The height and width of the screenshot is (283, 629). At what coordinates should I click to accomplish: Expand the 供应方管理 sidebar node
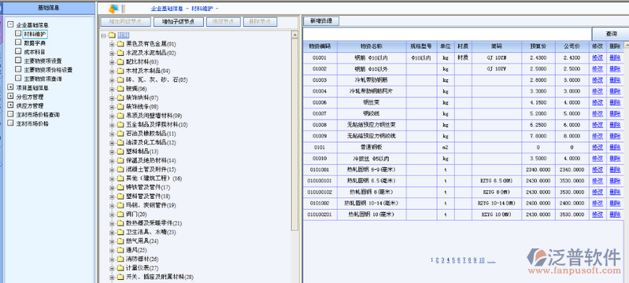click(x=10, y=105)
